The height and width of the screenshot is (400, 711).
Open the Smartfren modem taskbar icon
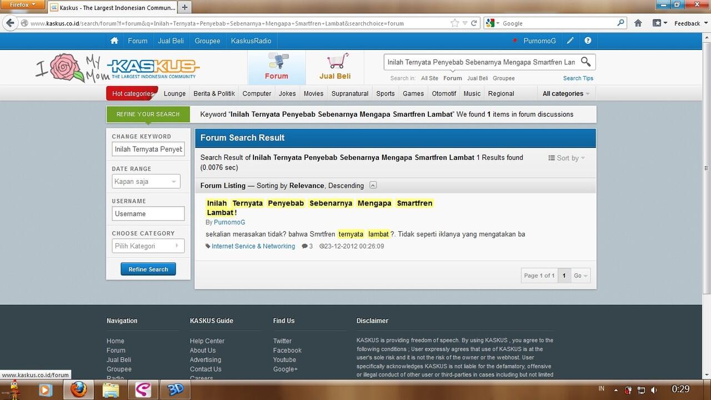point(143,389)
